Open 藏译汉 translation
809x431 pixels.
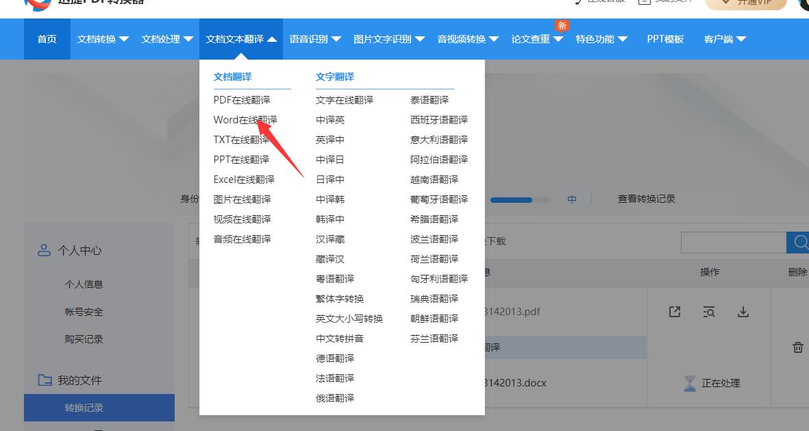coord(330,259)
